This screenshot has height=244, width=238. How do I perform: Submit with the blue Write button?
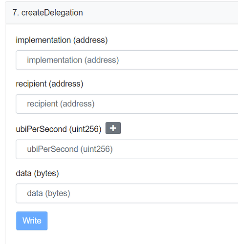(x=32, y=221)
